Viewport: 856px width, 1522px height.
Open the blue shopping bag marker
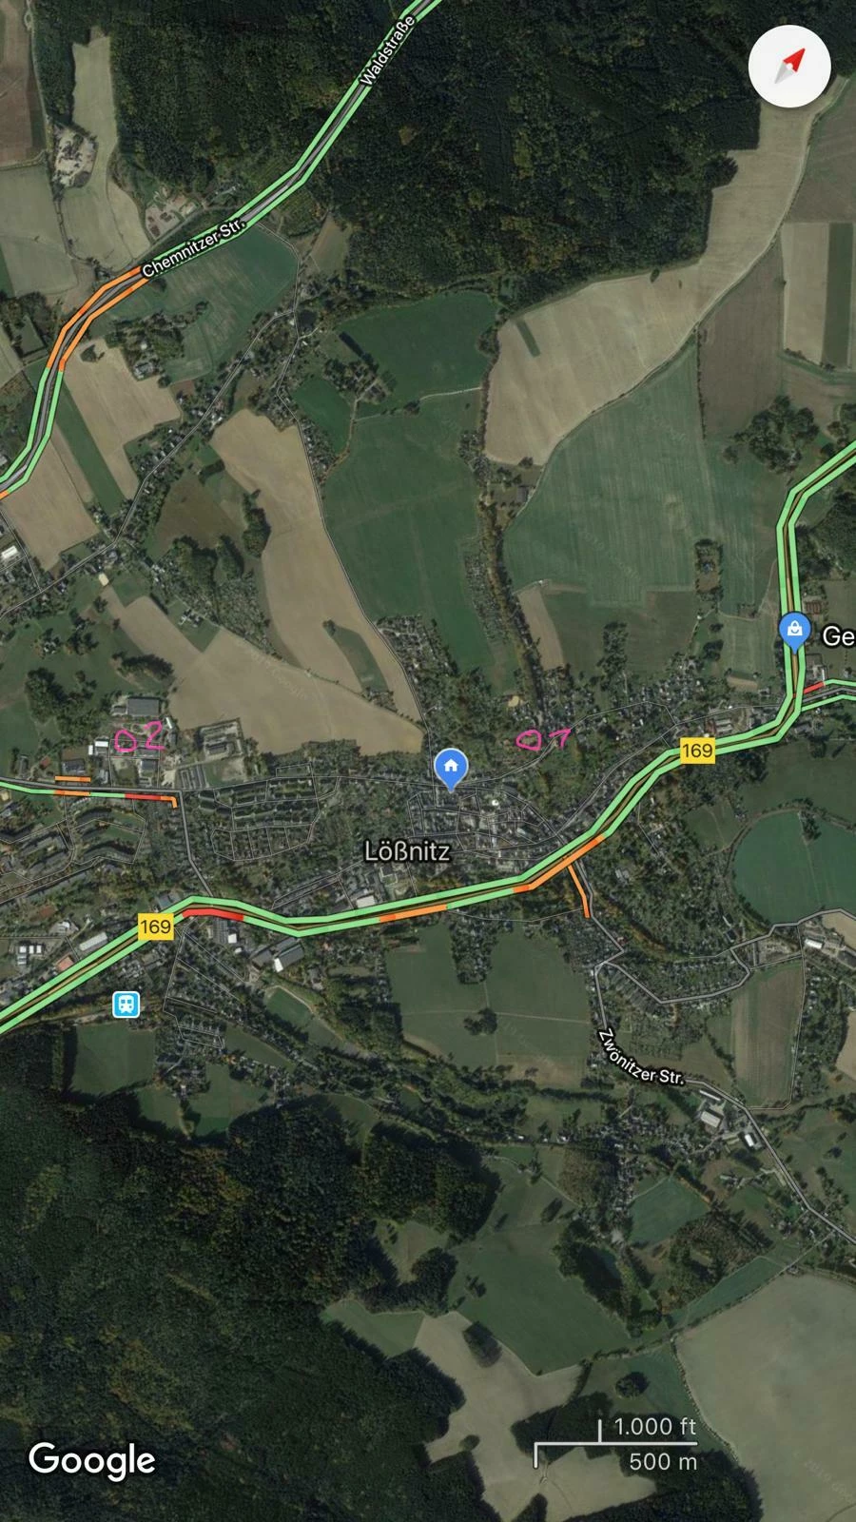(x=794, y=631)
